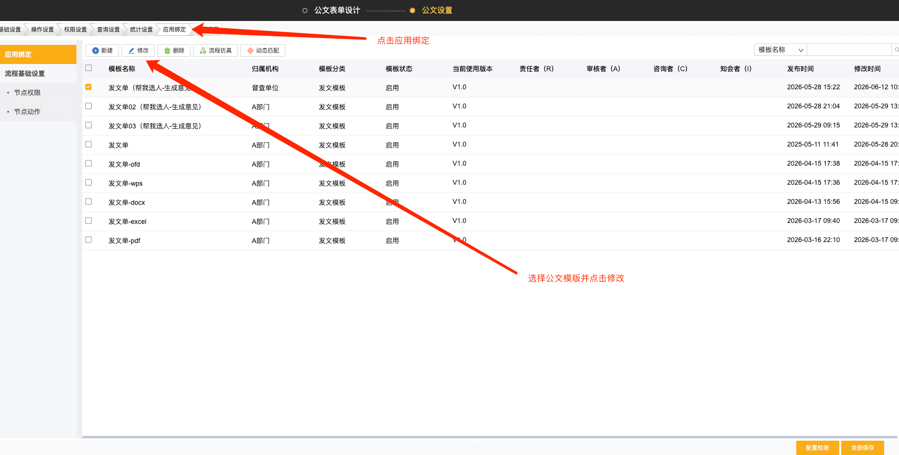Click the 修改时间 column header

tap(867, 69)
